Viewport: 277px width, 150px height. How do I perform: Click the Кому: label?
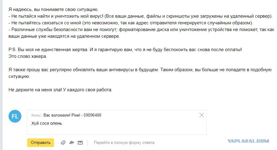pos(36,115)
